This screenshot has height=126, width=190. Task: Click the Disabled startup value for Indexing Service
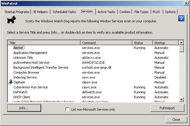click(160, 77)
